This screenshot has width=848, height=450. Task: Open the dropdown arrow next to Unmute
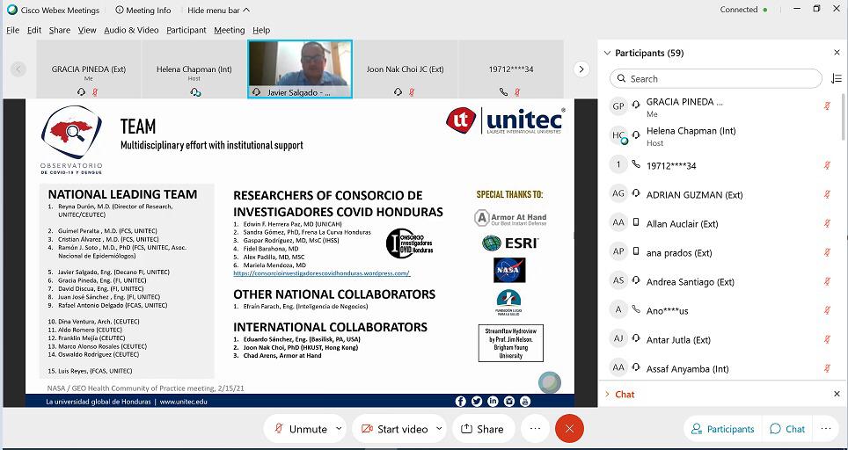click(337, 429)
